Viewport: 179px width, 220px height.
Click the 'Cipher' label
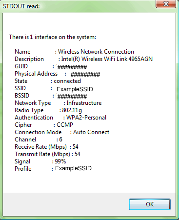pyautogui.click(x=23, y=125)
